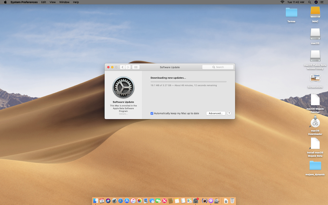The image size is (328, 205).
Task: Click the Details... link under Beta Program
Action: pos(123,114)
